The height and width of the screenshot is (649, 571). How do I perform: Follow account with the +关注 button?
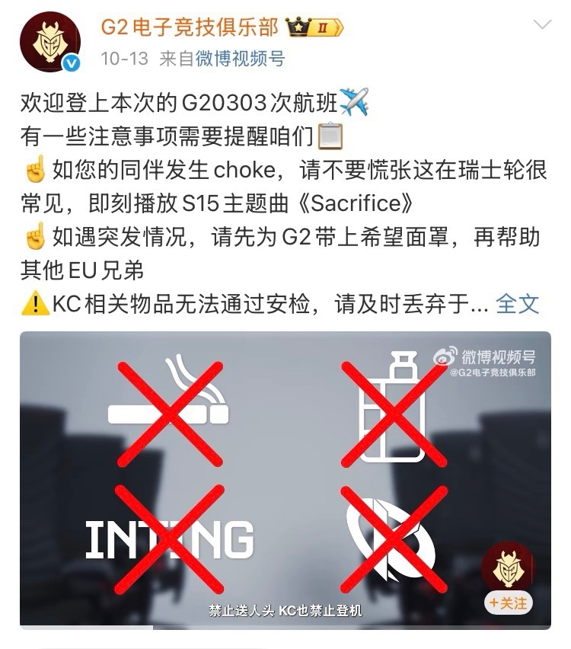click(508, 603)
